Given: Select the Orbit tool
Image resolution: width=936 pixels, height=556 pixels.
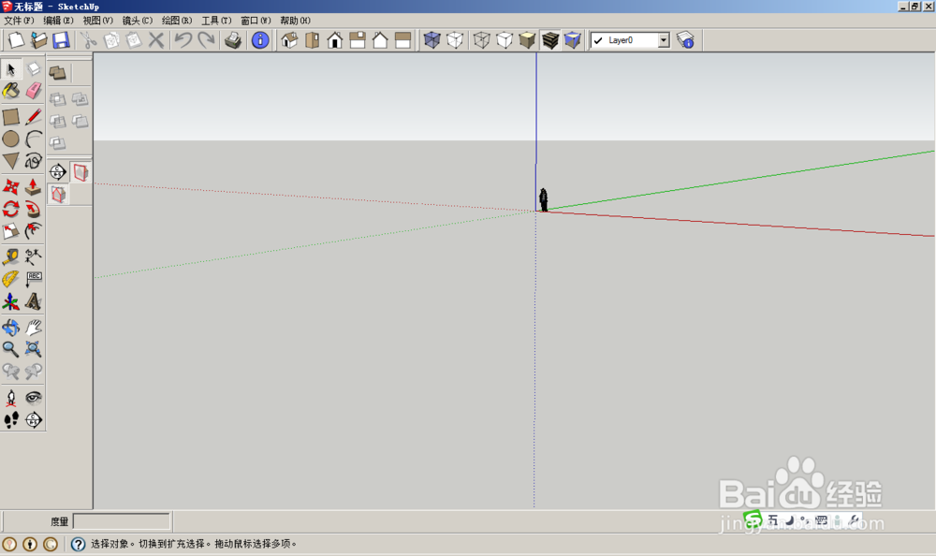Looking at the screenshot, I should click(11, 328).
